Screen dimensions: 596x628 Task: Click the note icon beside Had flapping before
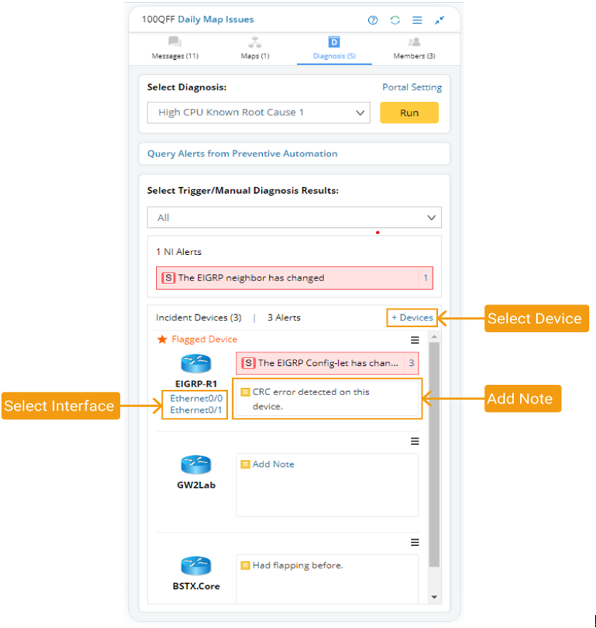click(x=245, y=566)
